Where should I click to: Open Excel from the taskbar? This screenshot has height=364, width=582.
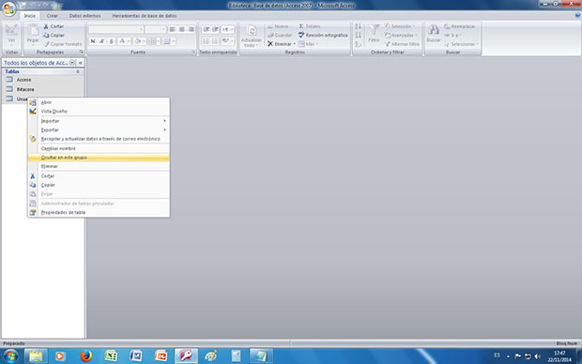tap(111, 356)
